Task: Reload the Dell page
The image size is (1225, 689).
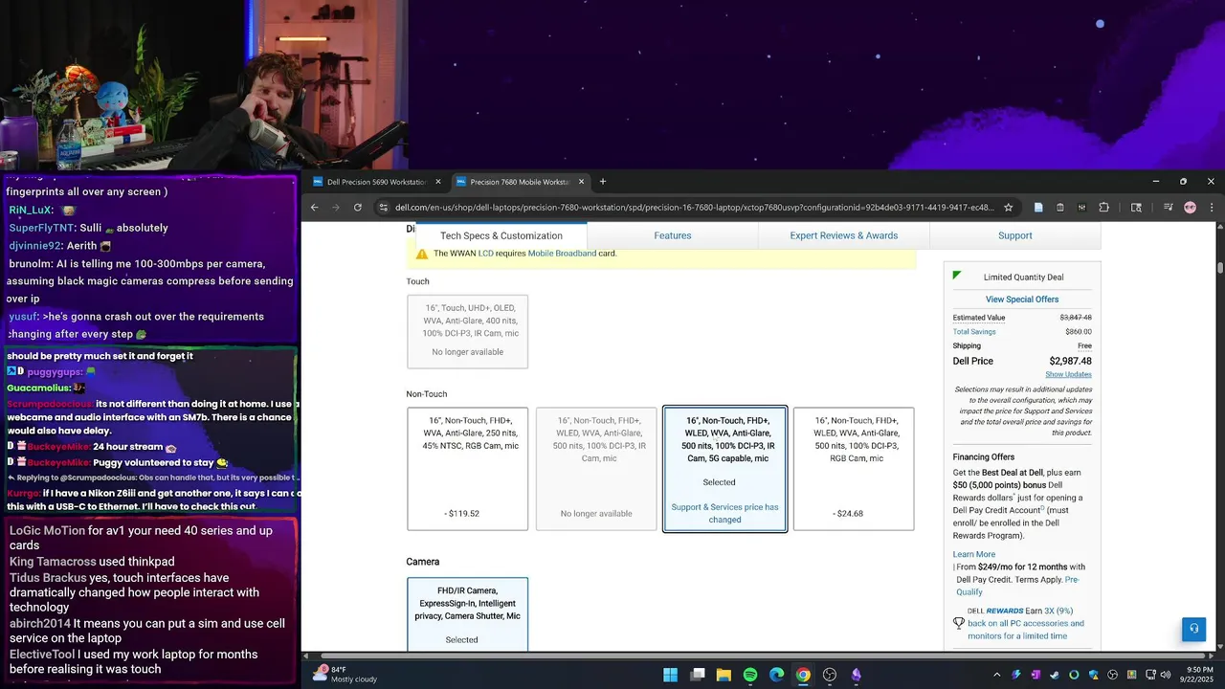Action: (x=358, y=207)
